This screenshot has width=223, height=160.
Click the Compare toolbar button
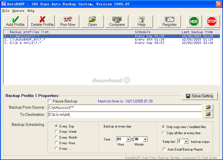tap(117, 21)
